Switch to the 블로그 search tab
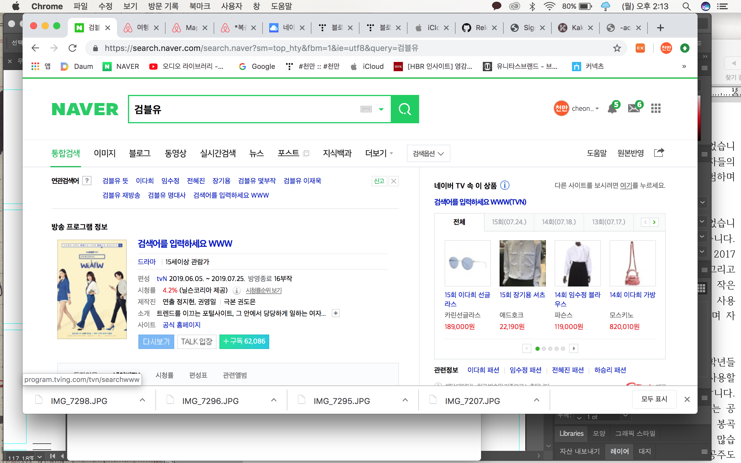This screenshot has height=463, width=741. pos(140,153)
